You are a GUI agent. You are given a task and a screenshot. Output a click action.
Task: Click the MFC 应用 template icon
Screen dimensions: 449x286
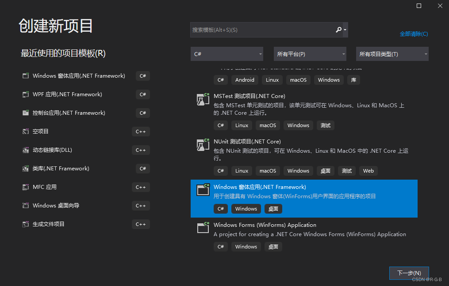pos(26,187)
